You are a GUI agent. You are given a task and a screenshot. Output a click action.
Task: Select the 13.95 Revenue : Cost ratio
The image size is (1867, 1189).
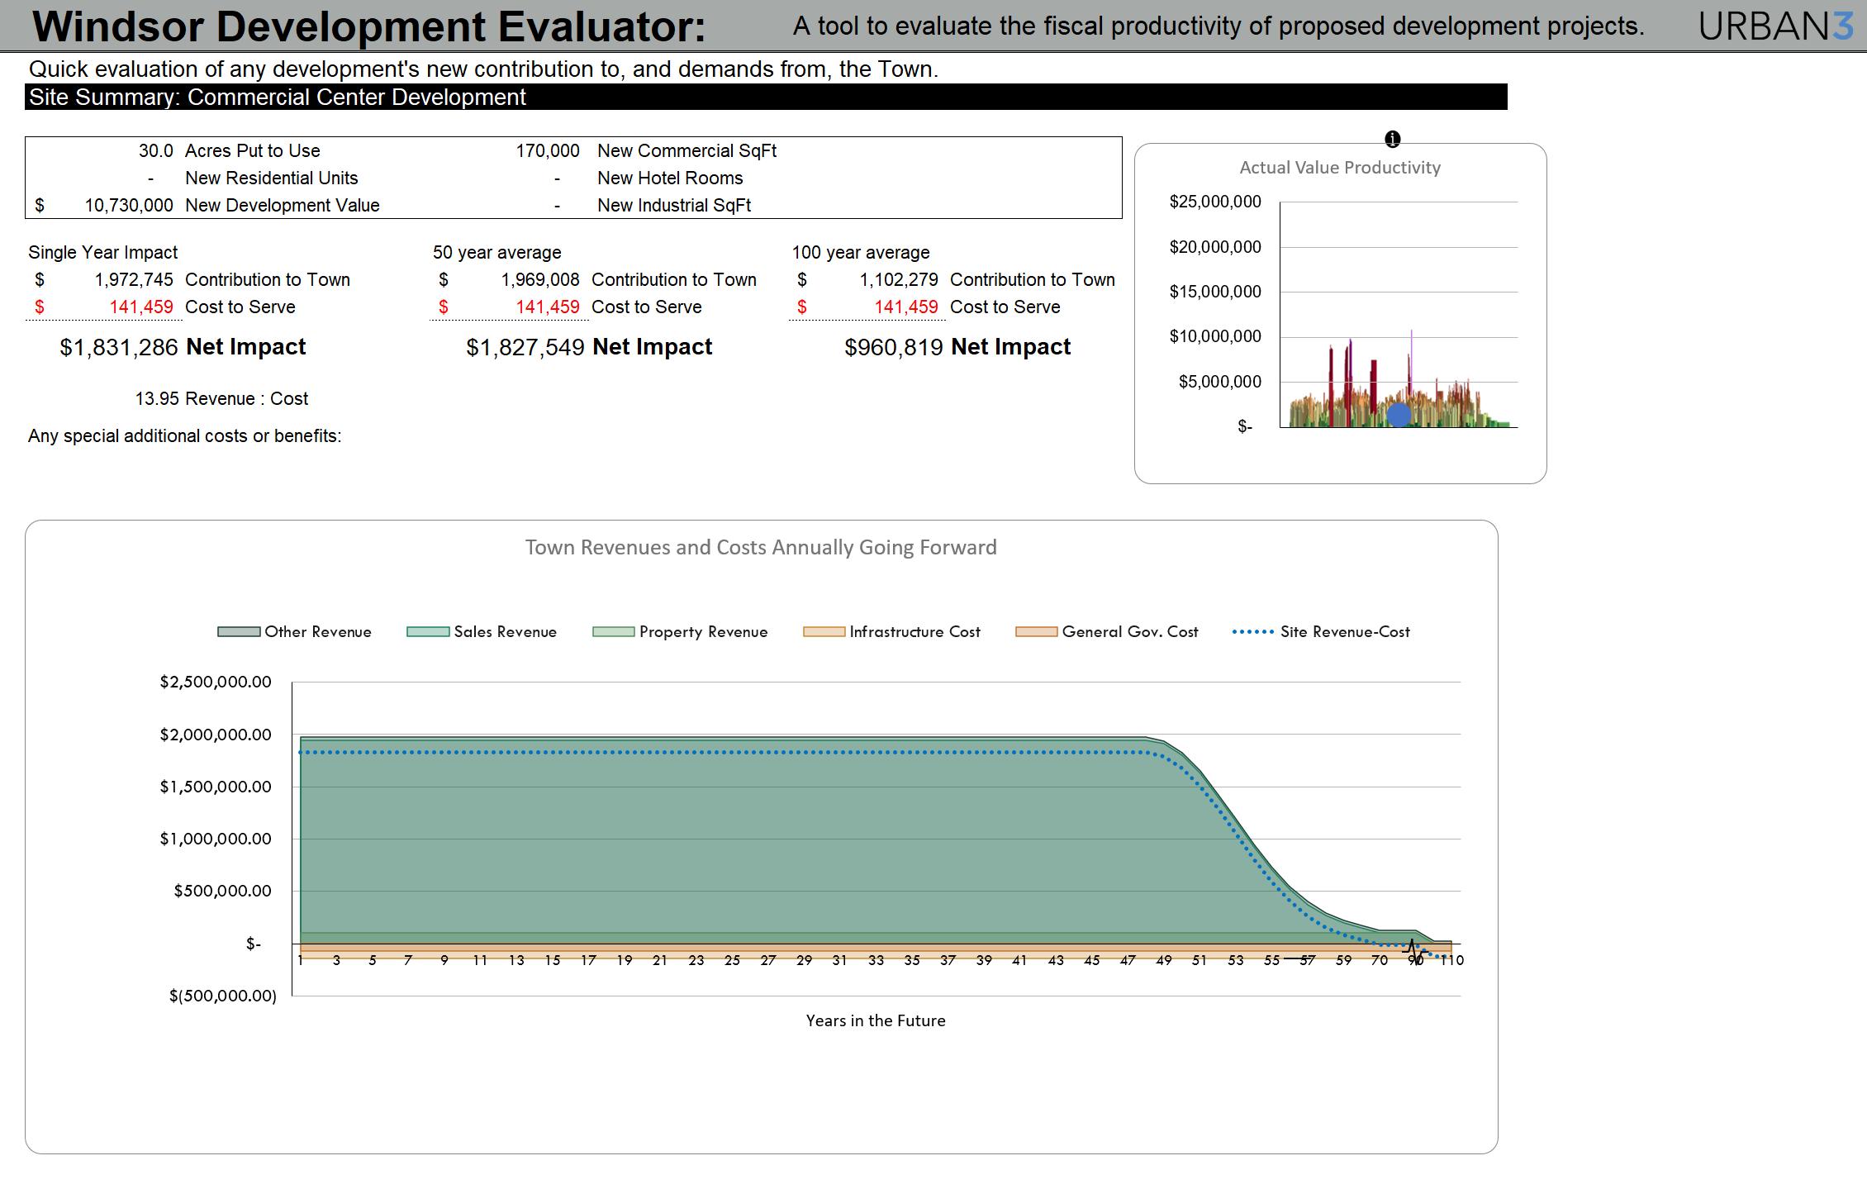tap(157, 398)
